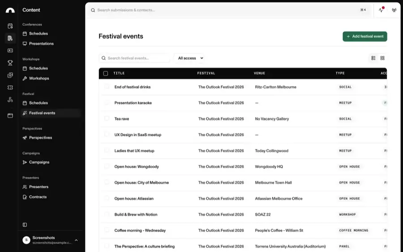This screenshot has width=403, height=252.
Task: Tick the select-all checkbox in table header
Action: coord(106,74)
